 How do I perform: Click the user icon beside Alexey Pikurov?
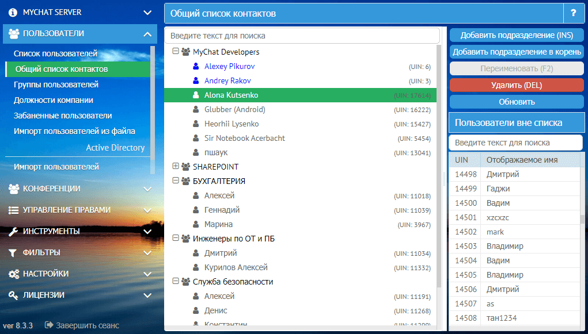(195, 66)
